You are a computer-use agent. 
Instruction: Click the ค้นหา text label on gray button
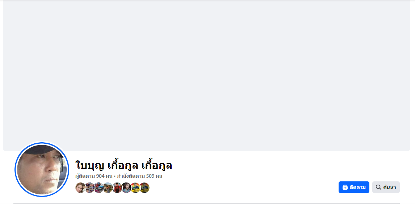[x=389, y=187]
